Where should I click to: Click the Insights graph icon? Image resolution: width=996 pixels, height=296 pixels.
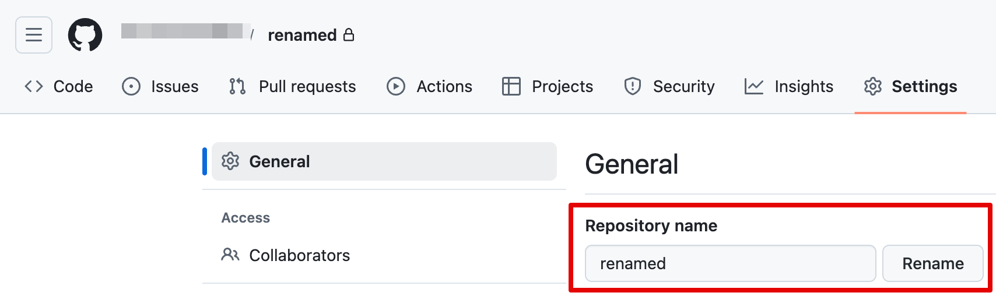pyautogui.click(x=754, y=87)
